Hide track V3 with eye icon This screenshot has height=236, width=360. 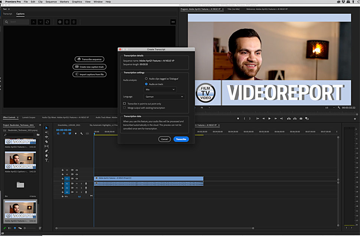(x=77, y=170)
